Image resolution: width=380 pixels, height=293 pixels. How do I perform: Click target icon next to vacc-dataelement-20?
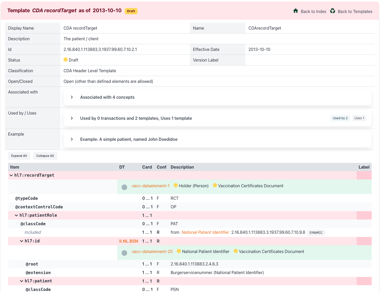pos(124,253)
